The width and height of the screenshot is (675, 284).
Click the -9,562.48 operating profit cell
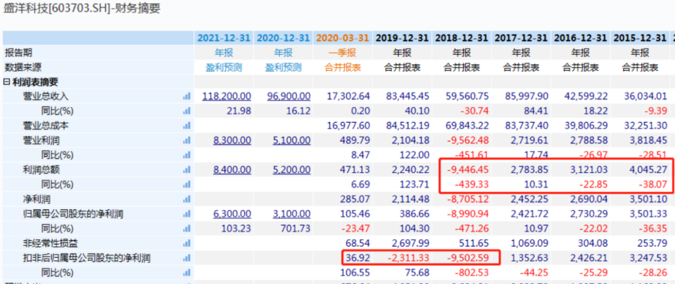[x=469, y=141]
